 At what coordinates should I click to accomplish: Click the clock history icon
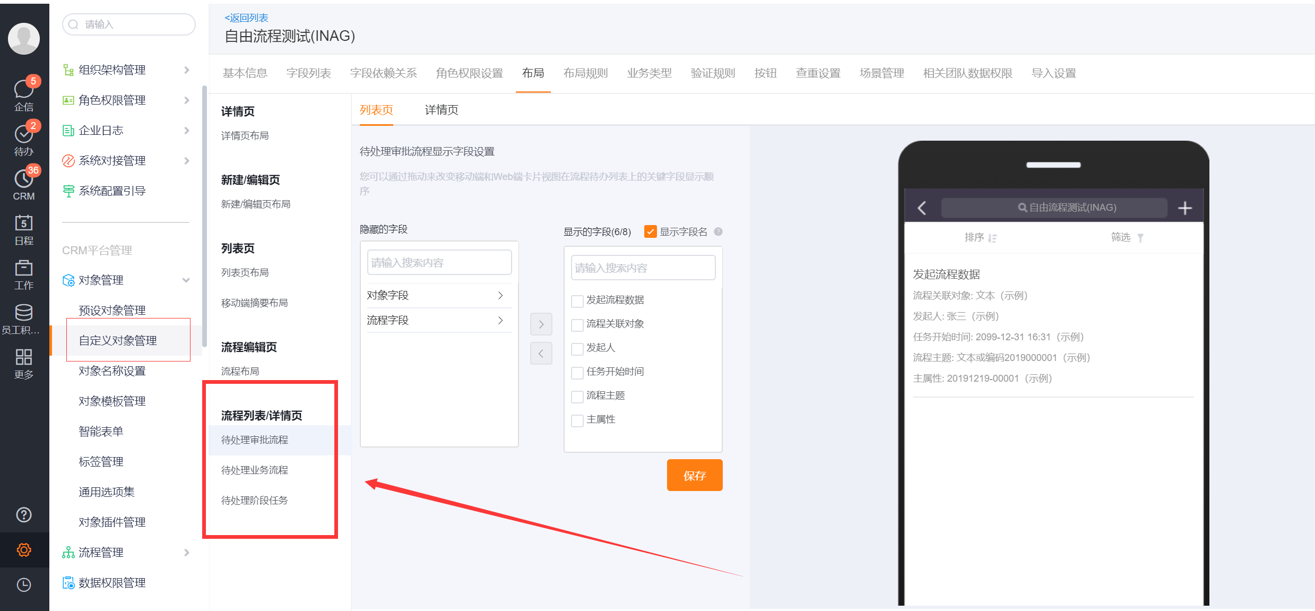tap(24, 585)
